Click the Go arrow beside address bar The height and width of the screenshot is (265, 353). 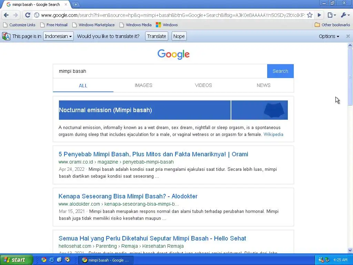pos(319,15)
